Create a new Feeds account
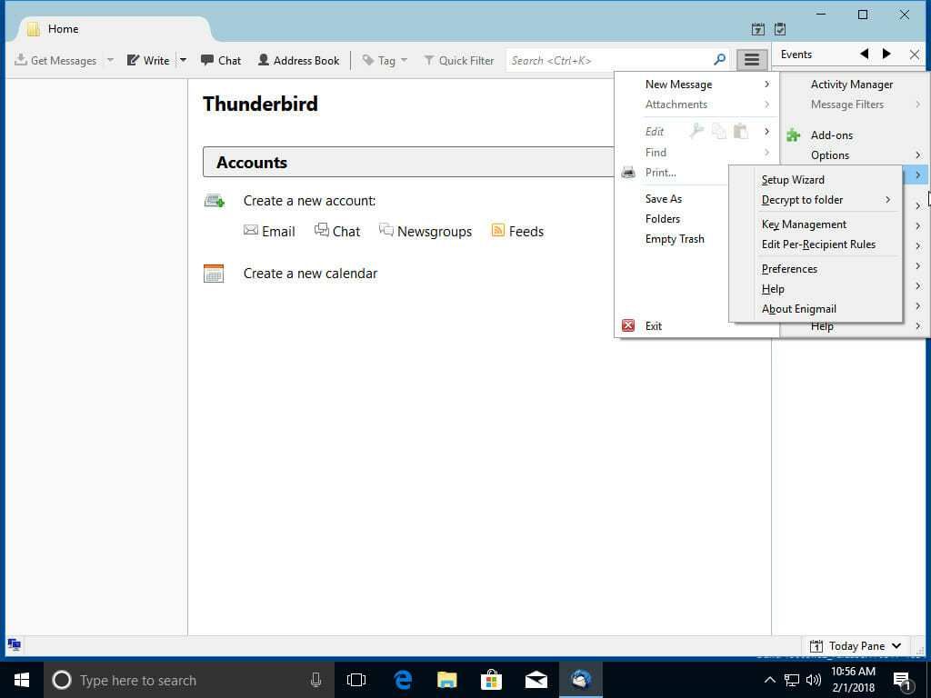931x698 pixels. [x=517, y=232]
